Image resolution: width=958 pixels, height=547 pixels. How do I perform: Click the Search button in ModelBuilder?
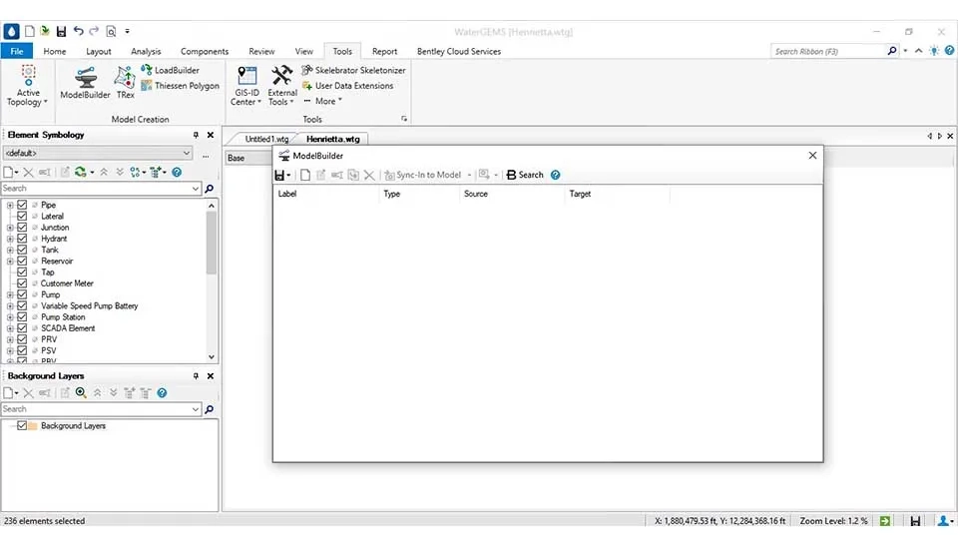525,175
